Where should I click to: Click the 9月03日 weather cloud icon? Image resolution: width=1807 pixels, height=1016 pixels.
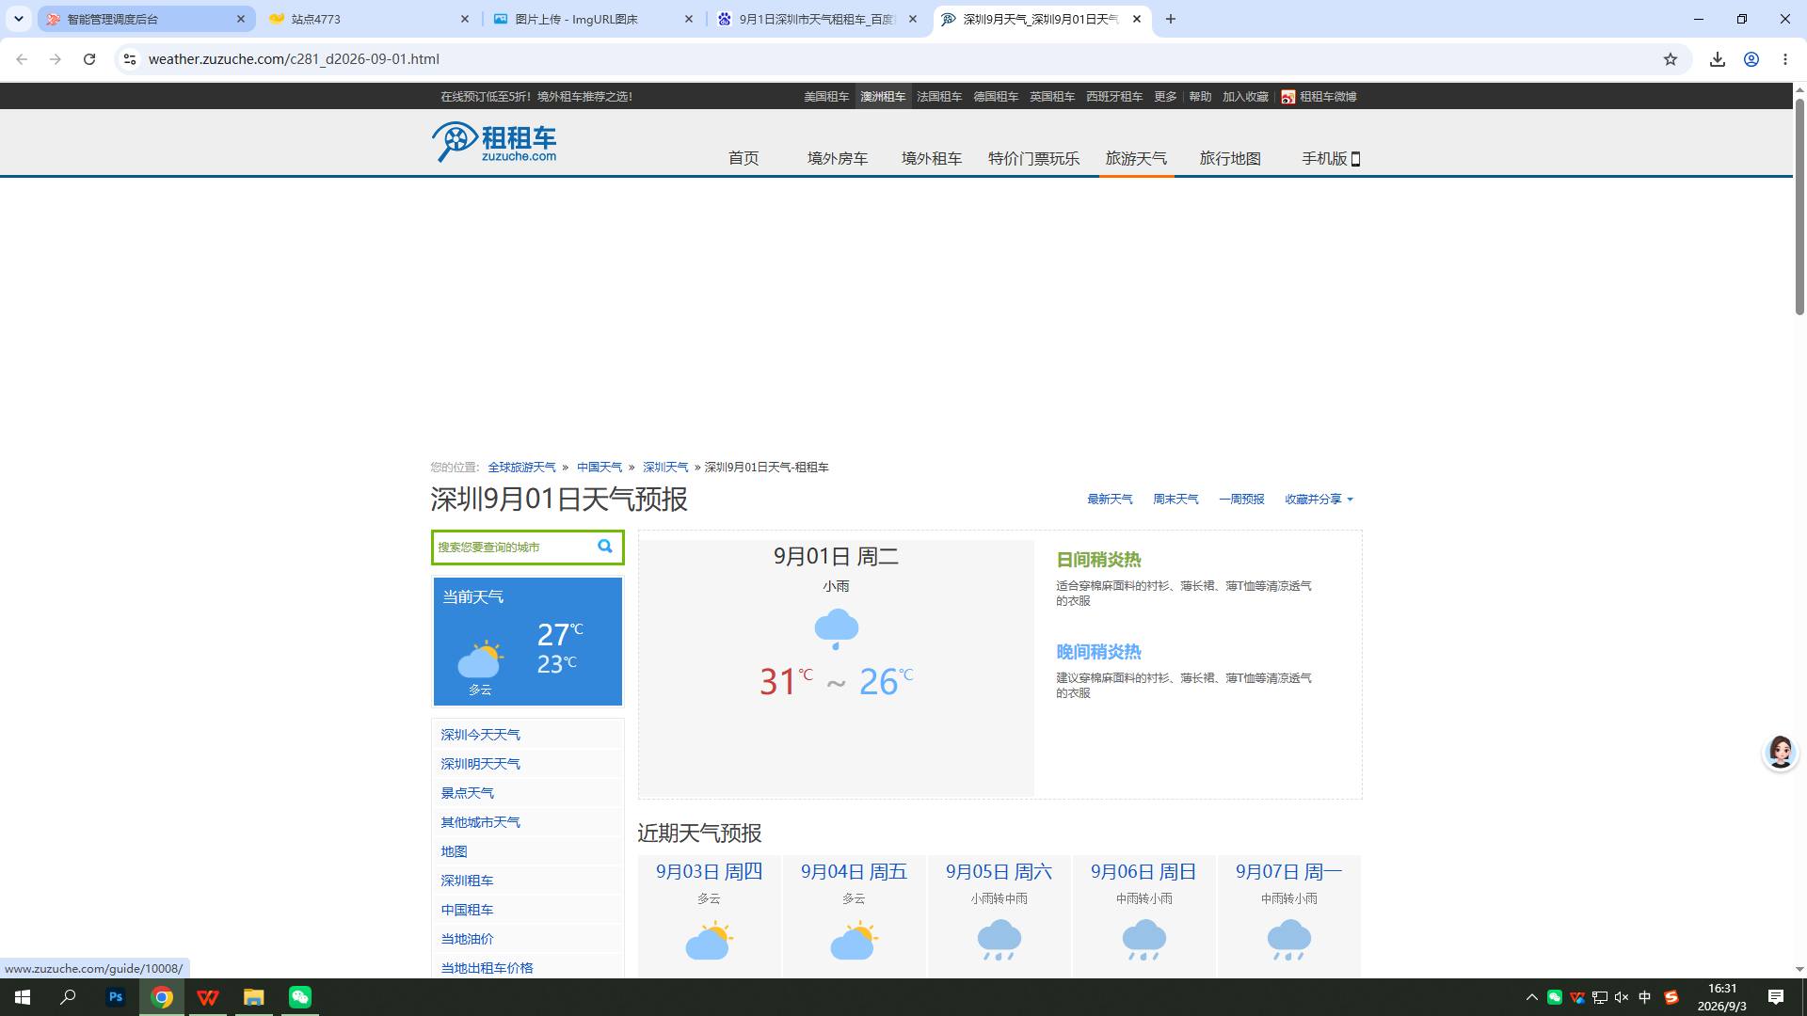[x=709, y=941]
